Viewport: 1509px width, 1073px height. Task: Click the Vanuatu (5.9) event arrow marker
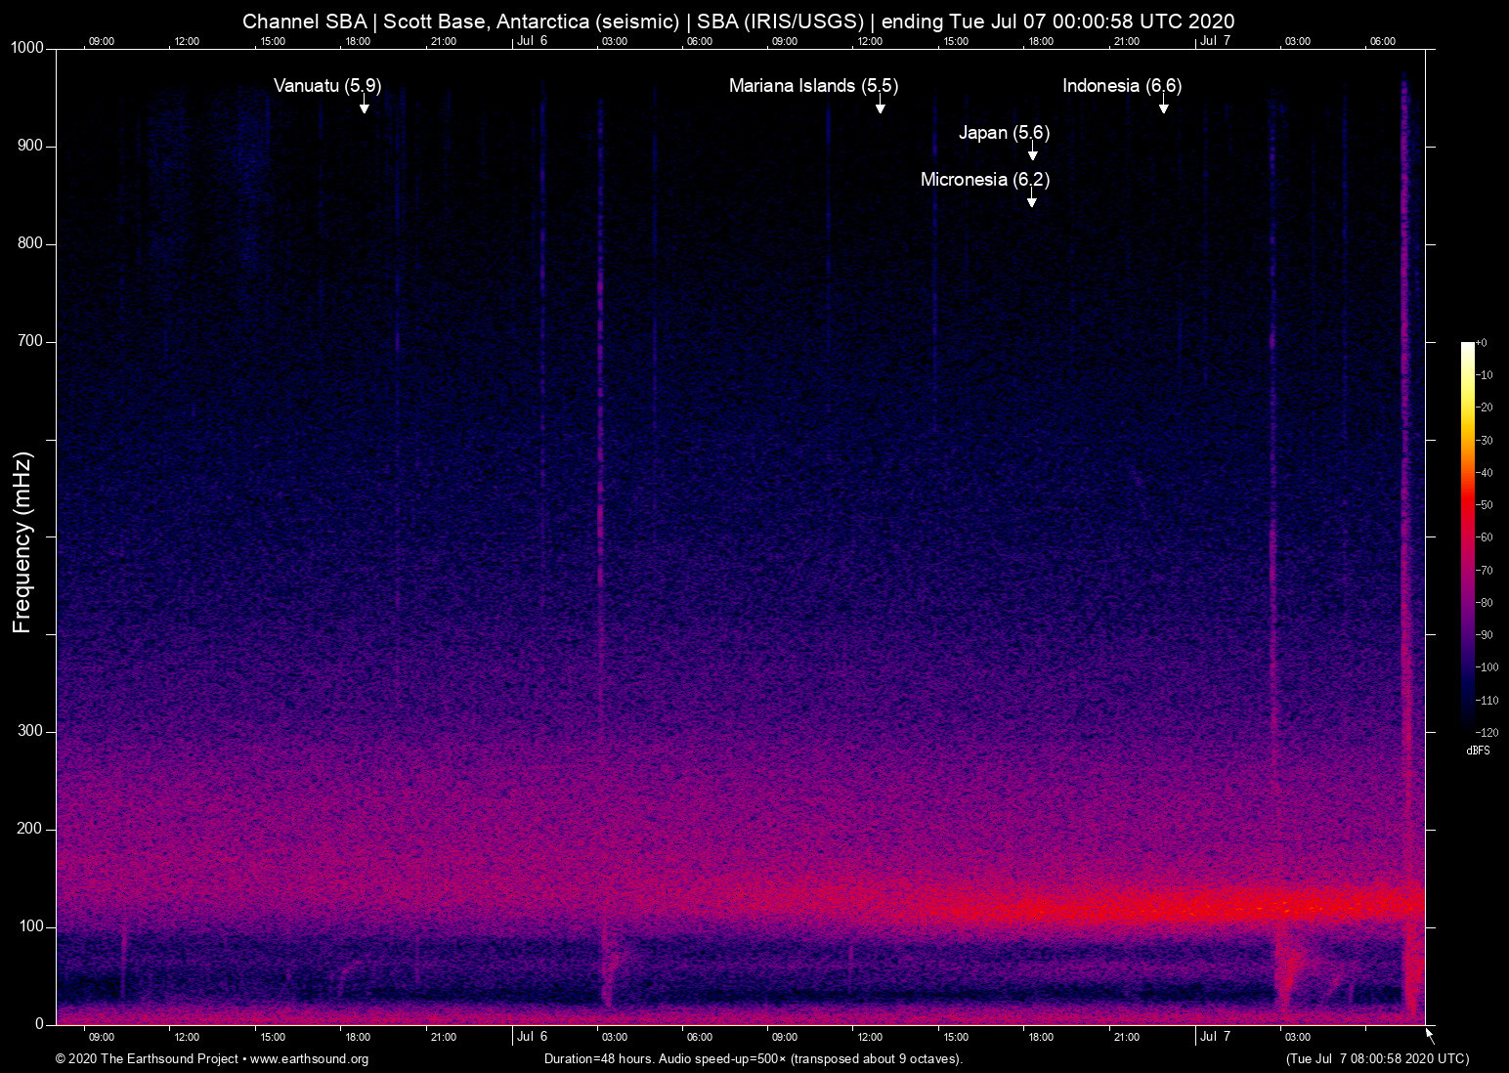pyautogui.click(x=365, y=106)
